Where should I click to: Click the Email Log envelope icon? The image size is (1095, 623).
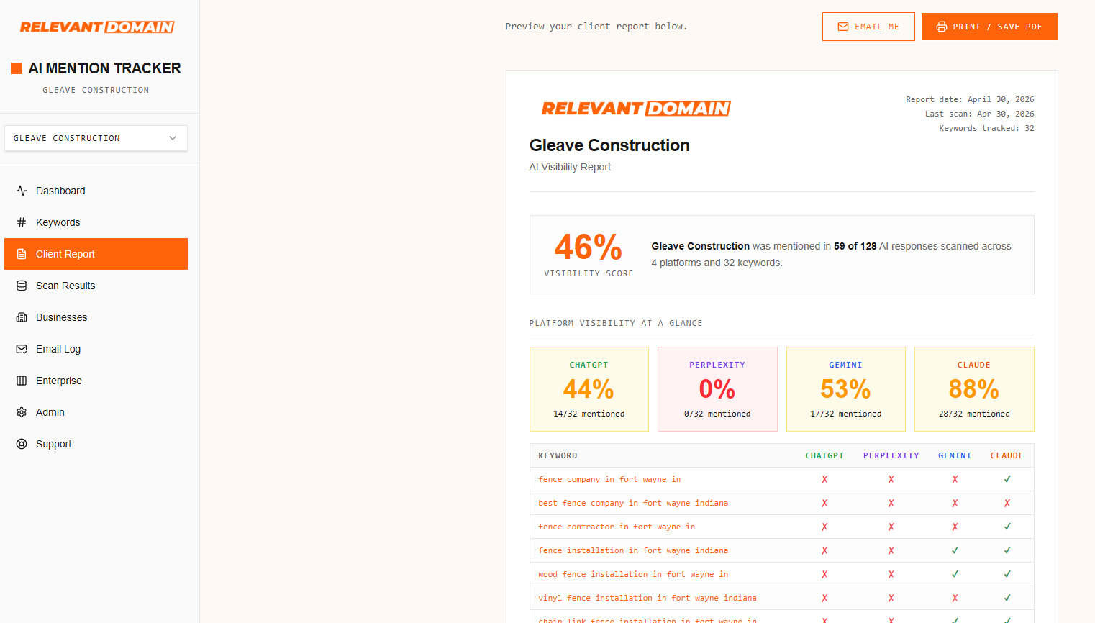[22, 349]
